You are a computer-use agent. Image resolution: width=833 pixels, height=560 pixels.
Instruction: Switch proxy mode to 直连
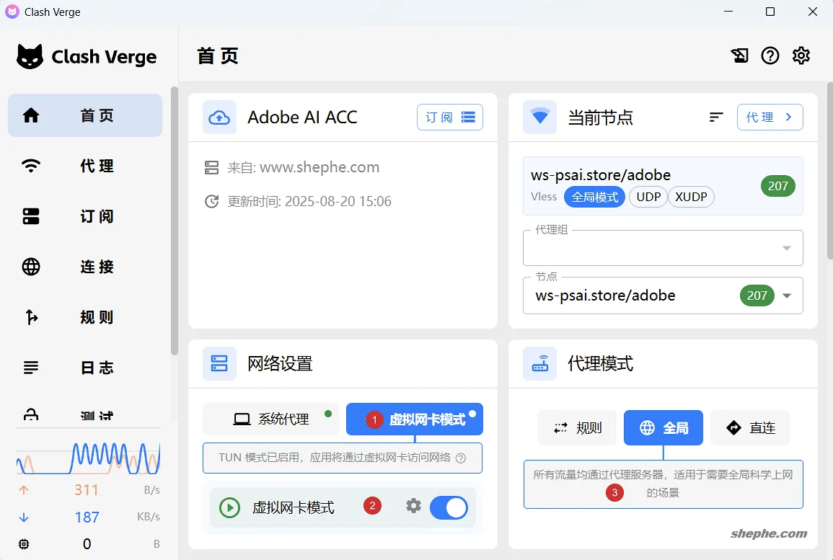pyautogui.click(x=750, y=427)
